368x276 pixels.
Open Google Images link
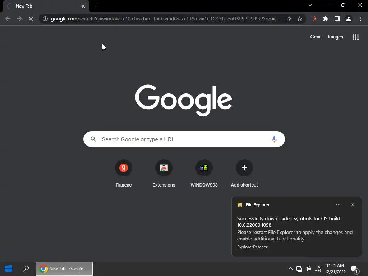coord(335,37)
